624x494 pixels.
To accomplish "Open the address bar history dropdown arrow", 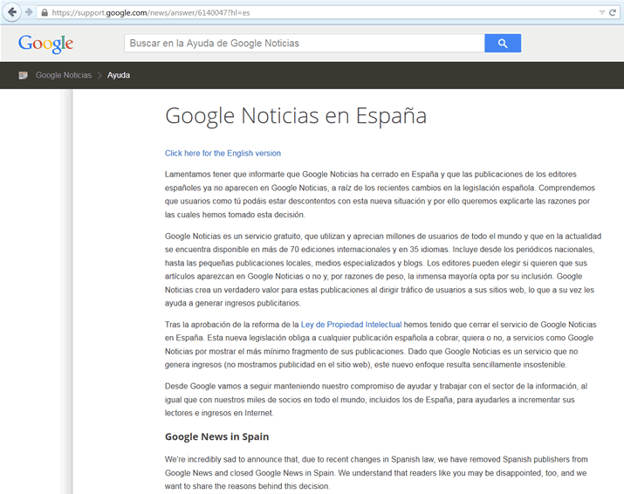I will [x=601, y=12].
